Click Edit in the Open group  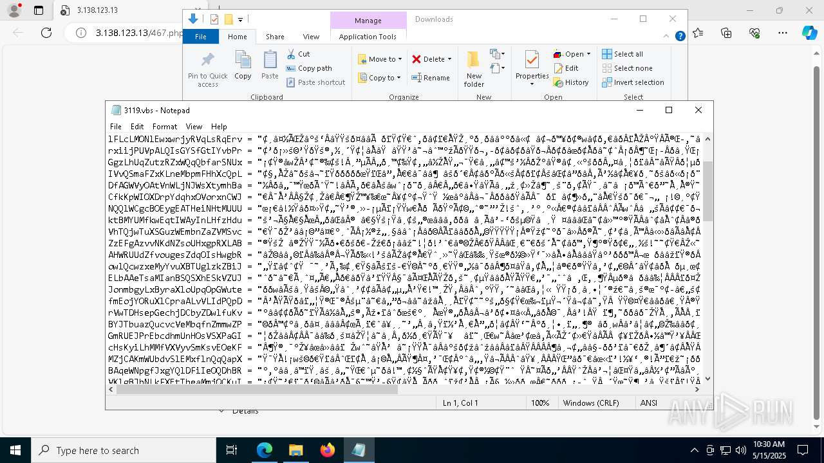click(x=566, y=68)
